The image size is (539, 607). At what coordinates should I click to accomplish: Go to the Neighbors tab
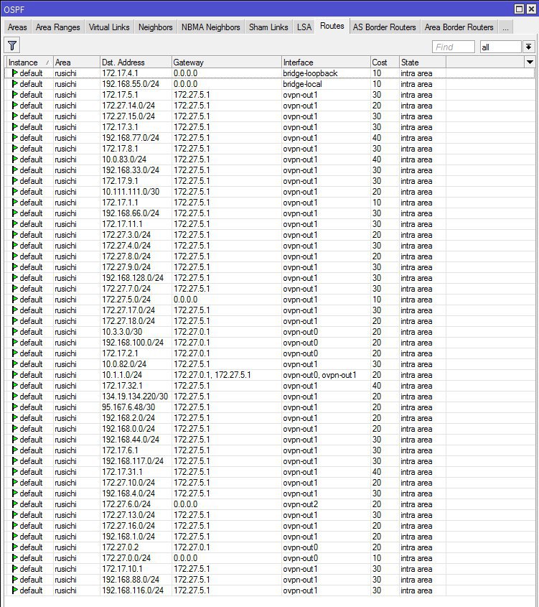click(x=156, y=27)
